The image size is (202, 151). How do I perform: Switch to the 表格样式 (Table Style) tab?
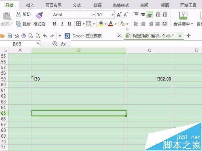(x=121, y=5)
